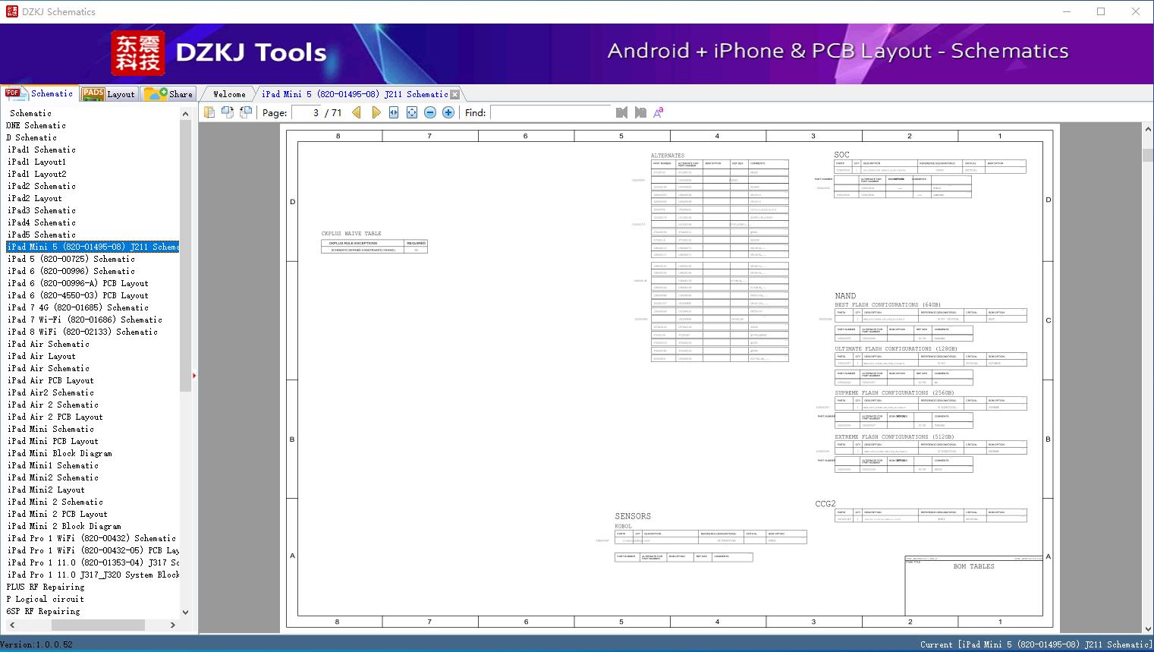1154x652 pixels.
Task: Select 'iPad Mini Block Diagram' entry
Action: [60, 453]
